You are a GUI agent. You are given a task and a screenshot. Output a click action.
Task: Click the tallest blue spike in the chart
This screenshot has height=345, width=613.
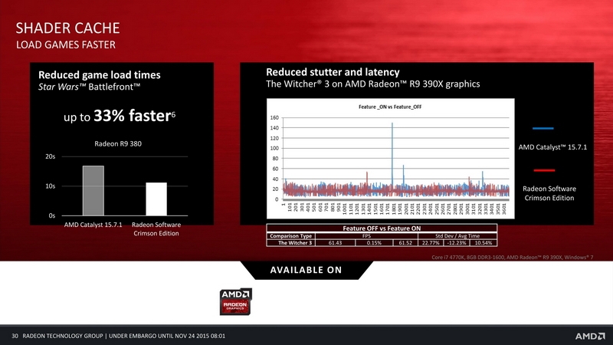(x=392, y=155)
